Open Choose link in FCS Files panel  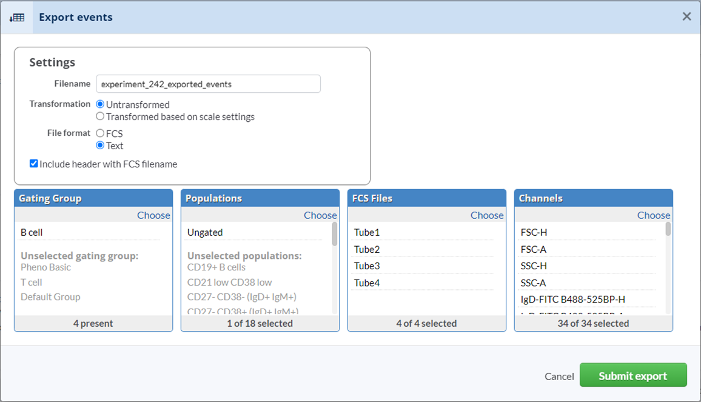click(487, 215)
